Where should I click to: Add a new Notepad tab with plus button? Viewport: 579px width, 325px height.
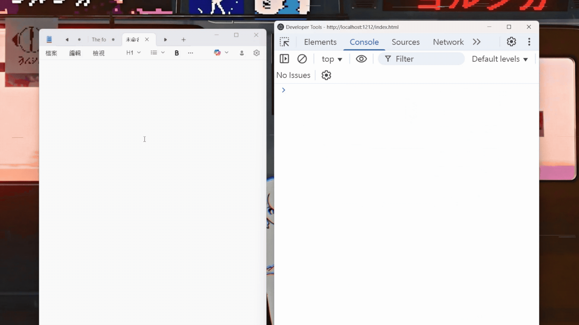point(183,40)
